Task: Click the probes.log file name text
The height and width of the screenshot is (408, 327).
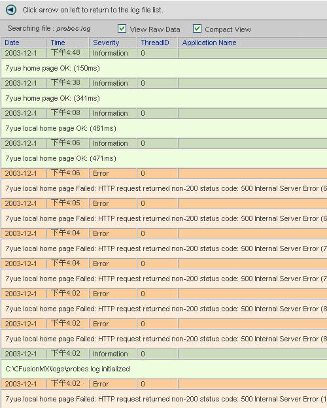Action: pos(73,29)
